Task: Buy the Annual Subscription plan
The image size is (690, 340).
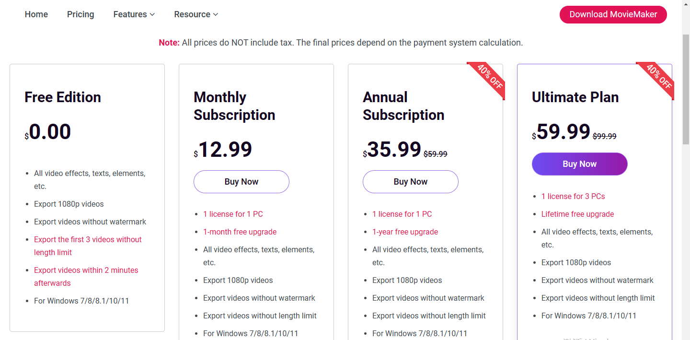Action: 411,182
